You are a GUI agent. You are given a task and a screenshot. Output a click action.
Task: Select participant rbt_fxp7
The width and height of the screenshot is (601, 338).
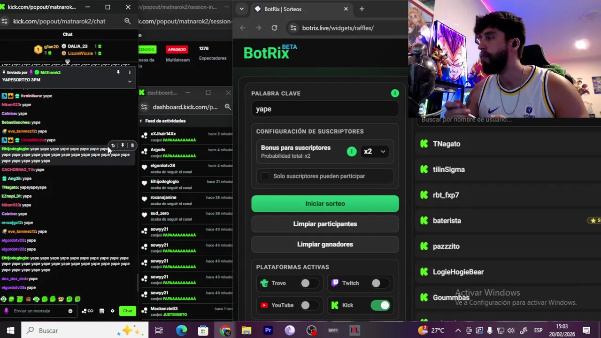point(446,195)
